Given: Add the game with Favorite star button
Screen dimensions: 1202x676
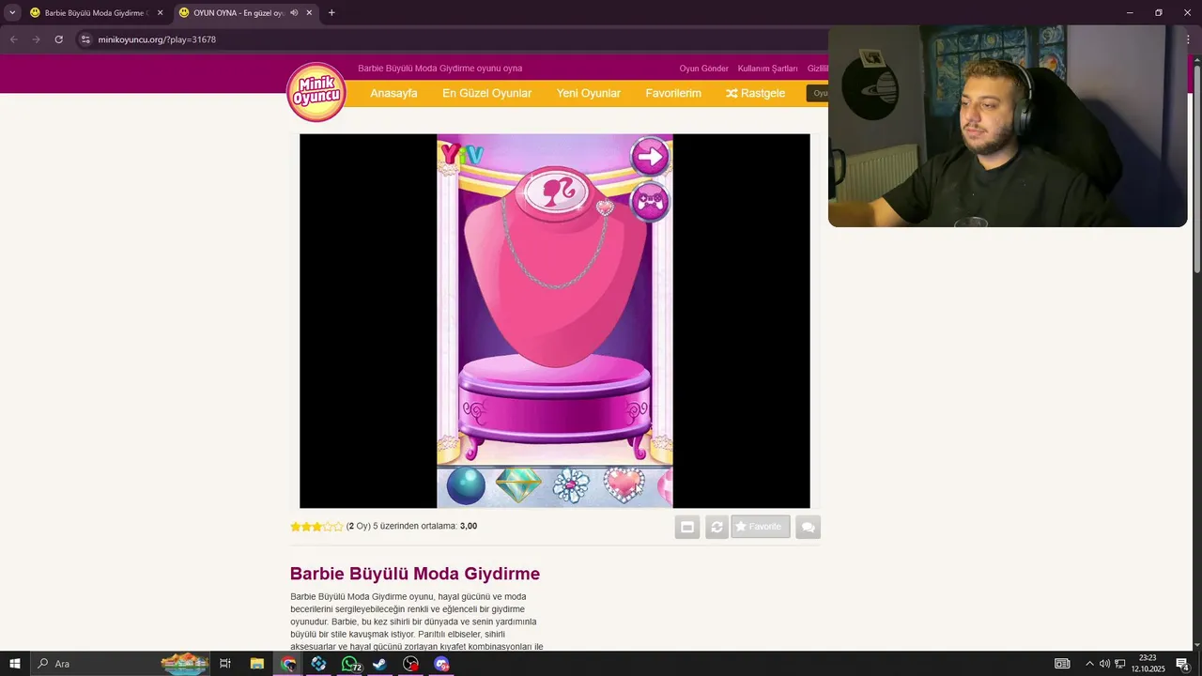Looking at the screenshot, I should 761,527.
